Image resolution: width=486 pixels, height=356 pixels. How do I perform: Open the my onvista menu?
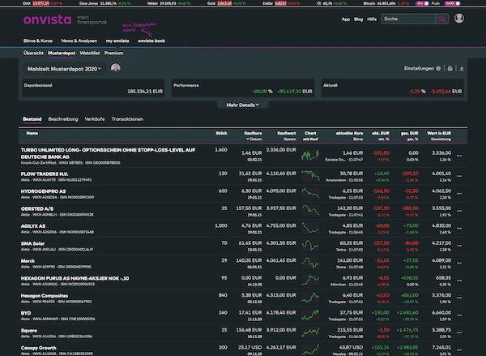(x=117, y=41)
